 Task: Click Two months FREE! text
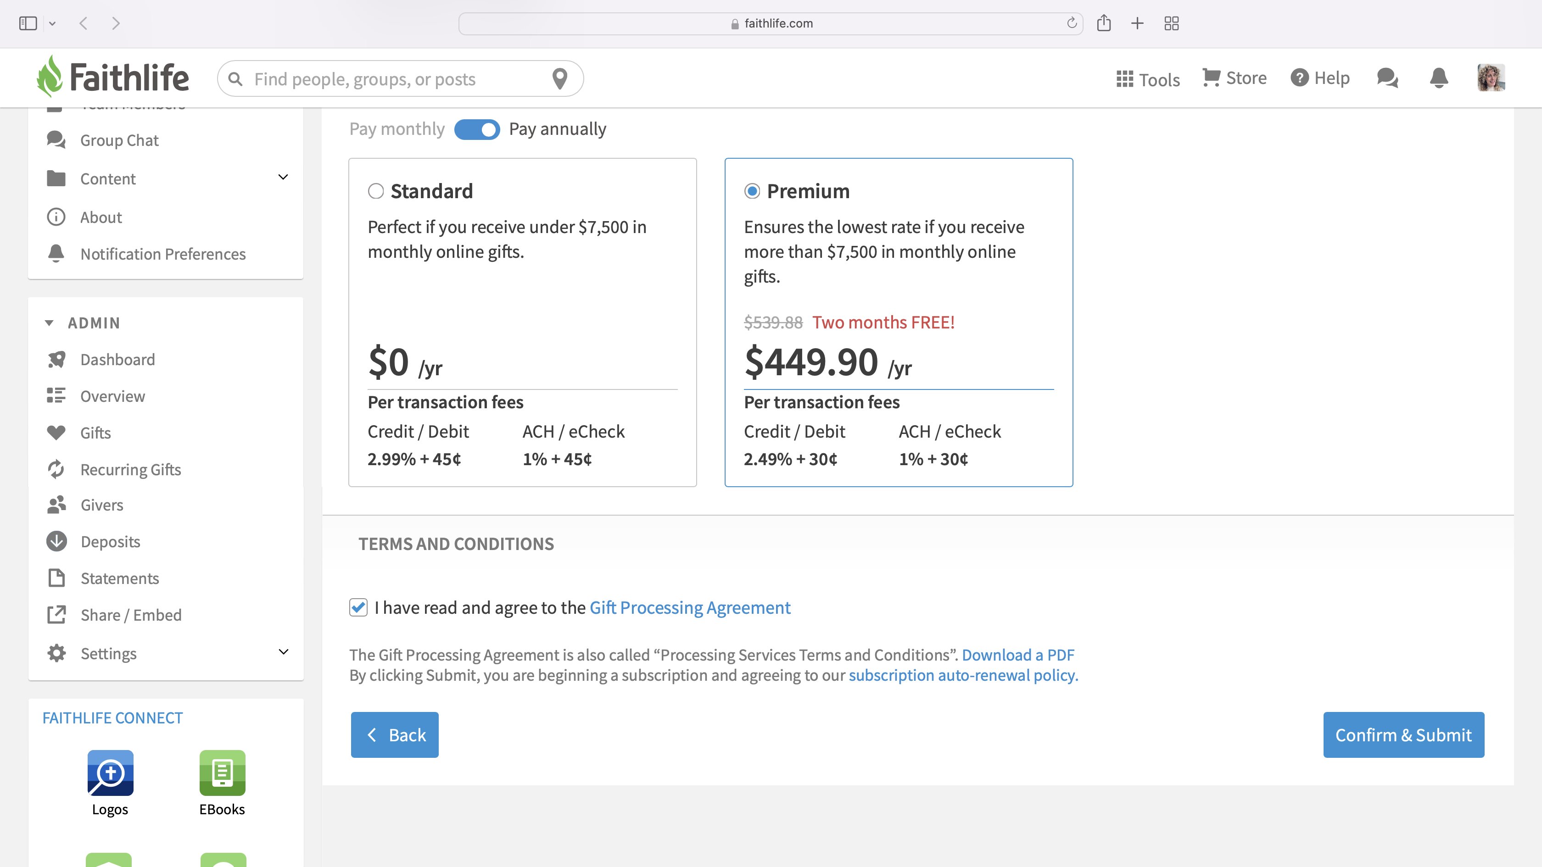(x=883, y=322)
